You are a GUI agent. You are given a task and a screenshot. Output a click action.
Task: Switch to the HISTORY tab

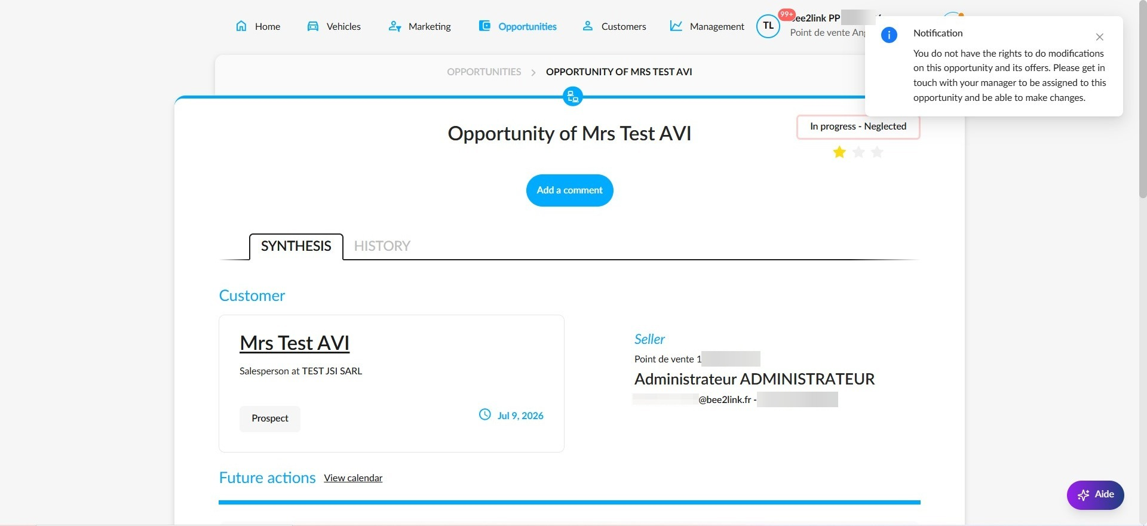tap(382, 246)
